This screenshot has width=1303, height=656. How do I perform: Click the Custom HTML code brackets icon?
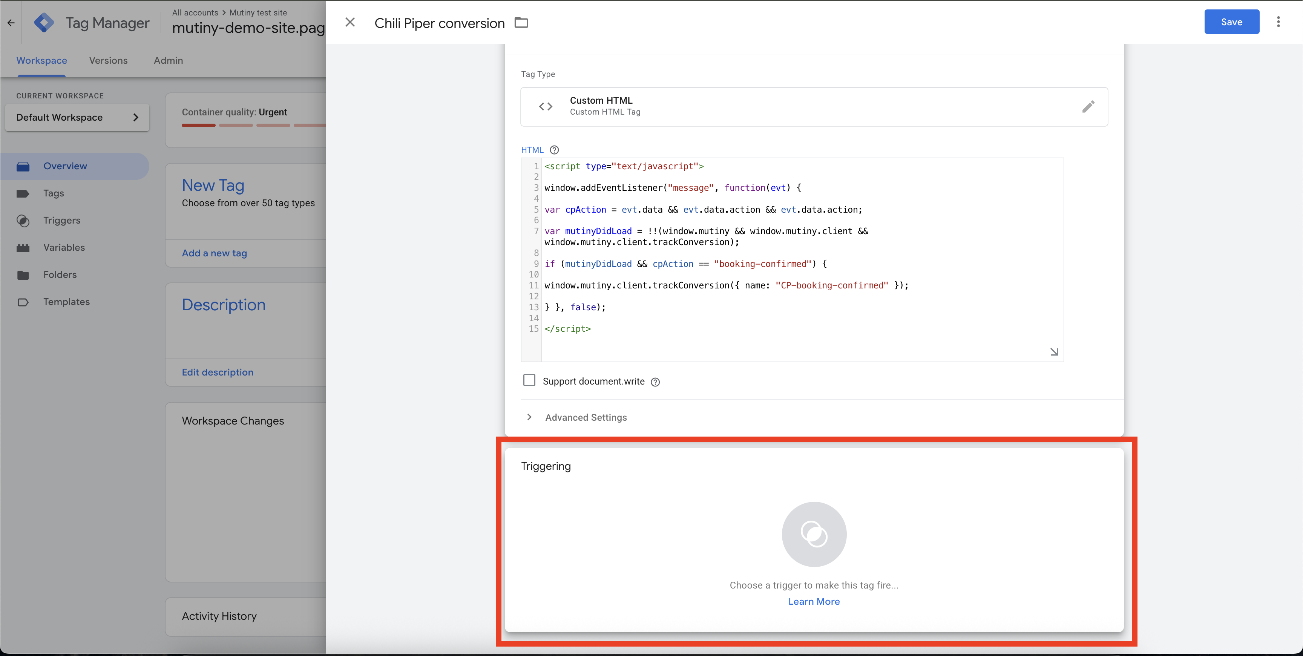545,106
